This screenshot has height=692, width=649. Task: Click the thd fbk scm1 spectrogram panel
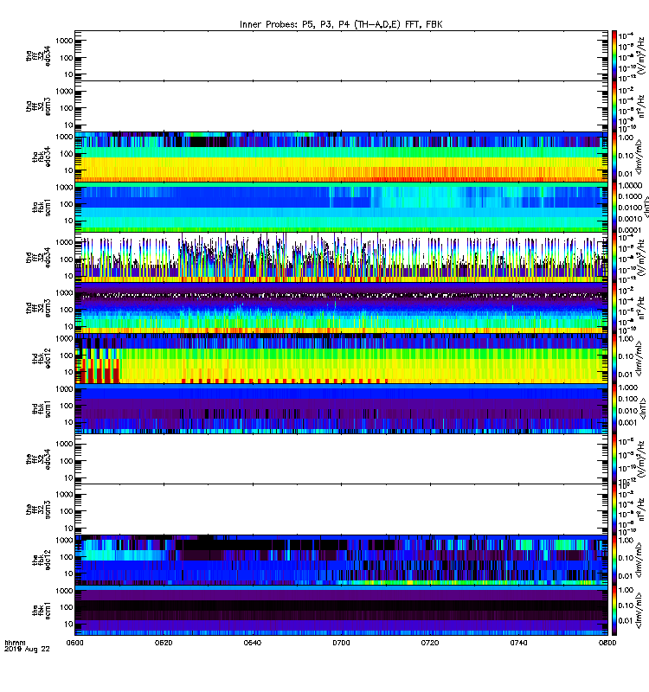(x=341, y=409)
